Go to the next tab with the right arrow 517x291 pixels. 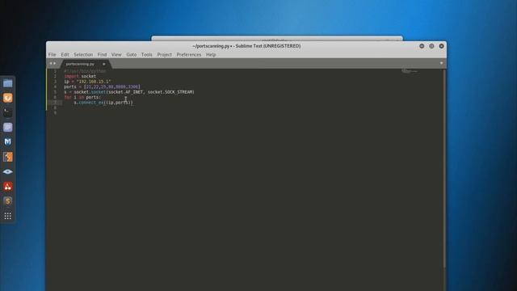coord(54,63)
